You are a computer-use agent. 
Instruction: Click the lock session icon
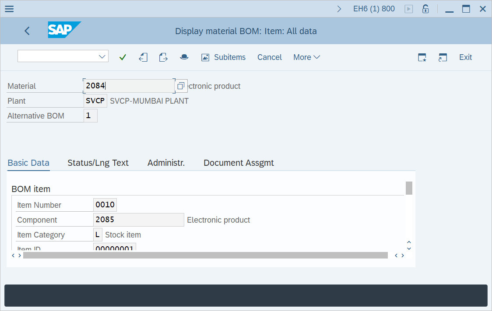[x=425, y=9]
